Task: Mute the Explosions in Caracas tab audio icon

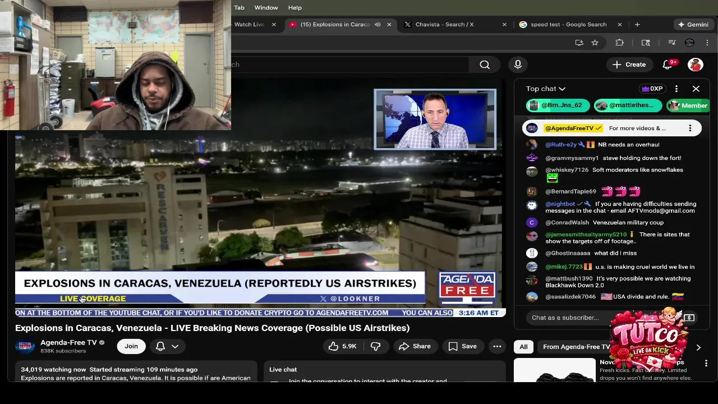Action: point(378,25)
